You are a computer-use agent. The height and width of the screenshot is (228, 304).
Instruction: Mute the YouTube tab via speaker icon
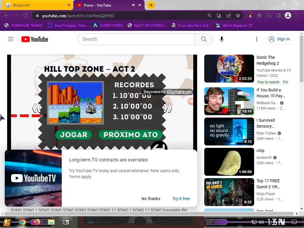[133, 5]
